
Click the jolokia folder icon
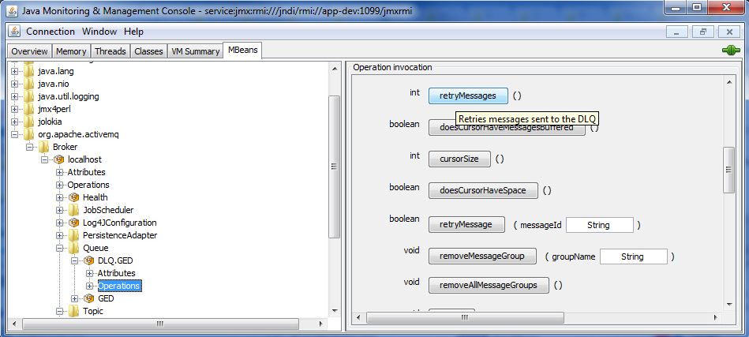tap(28, 122)
